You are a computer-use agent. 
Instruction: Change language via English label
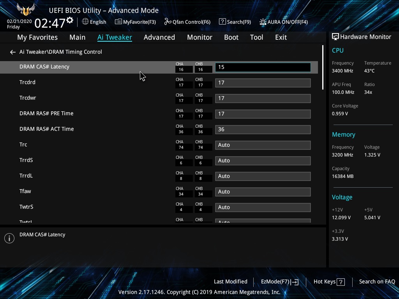click(98, 22)
